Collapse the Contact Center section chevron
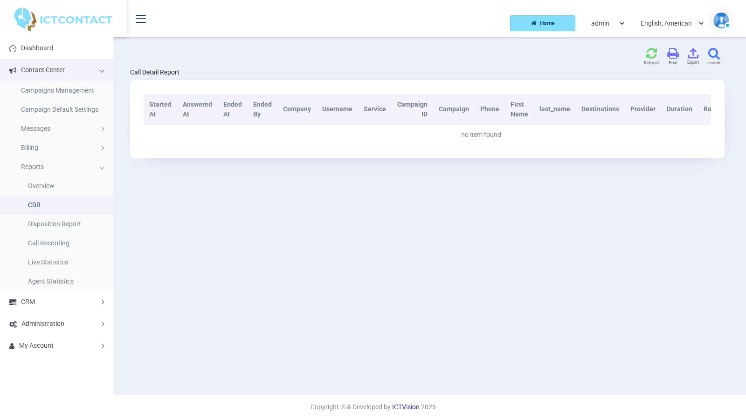This screenshot has height=419, width=746. [x=102, y=71]
